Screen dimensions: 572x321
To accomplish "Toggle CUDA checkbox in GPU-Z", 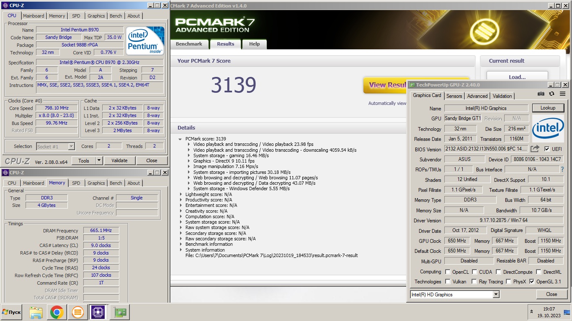I will 474,272.
